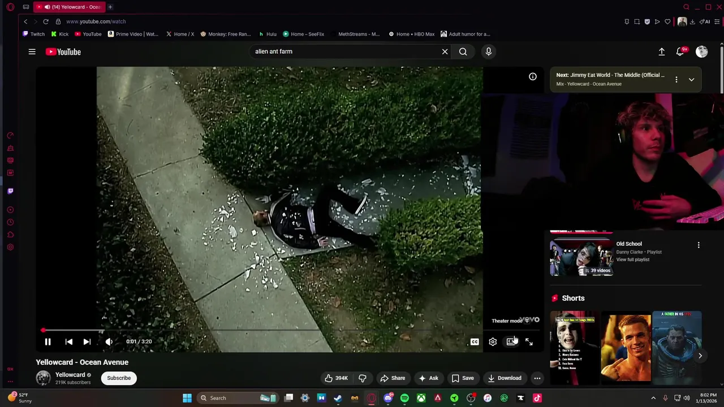Viewport: 724px width, 407px height.
Task: Clear the 'alien ant farm' search text
Action: point(445,51)
